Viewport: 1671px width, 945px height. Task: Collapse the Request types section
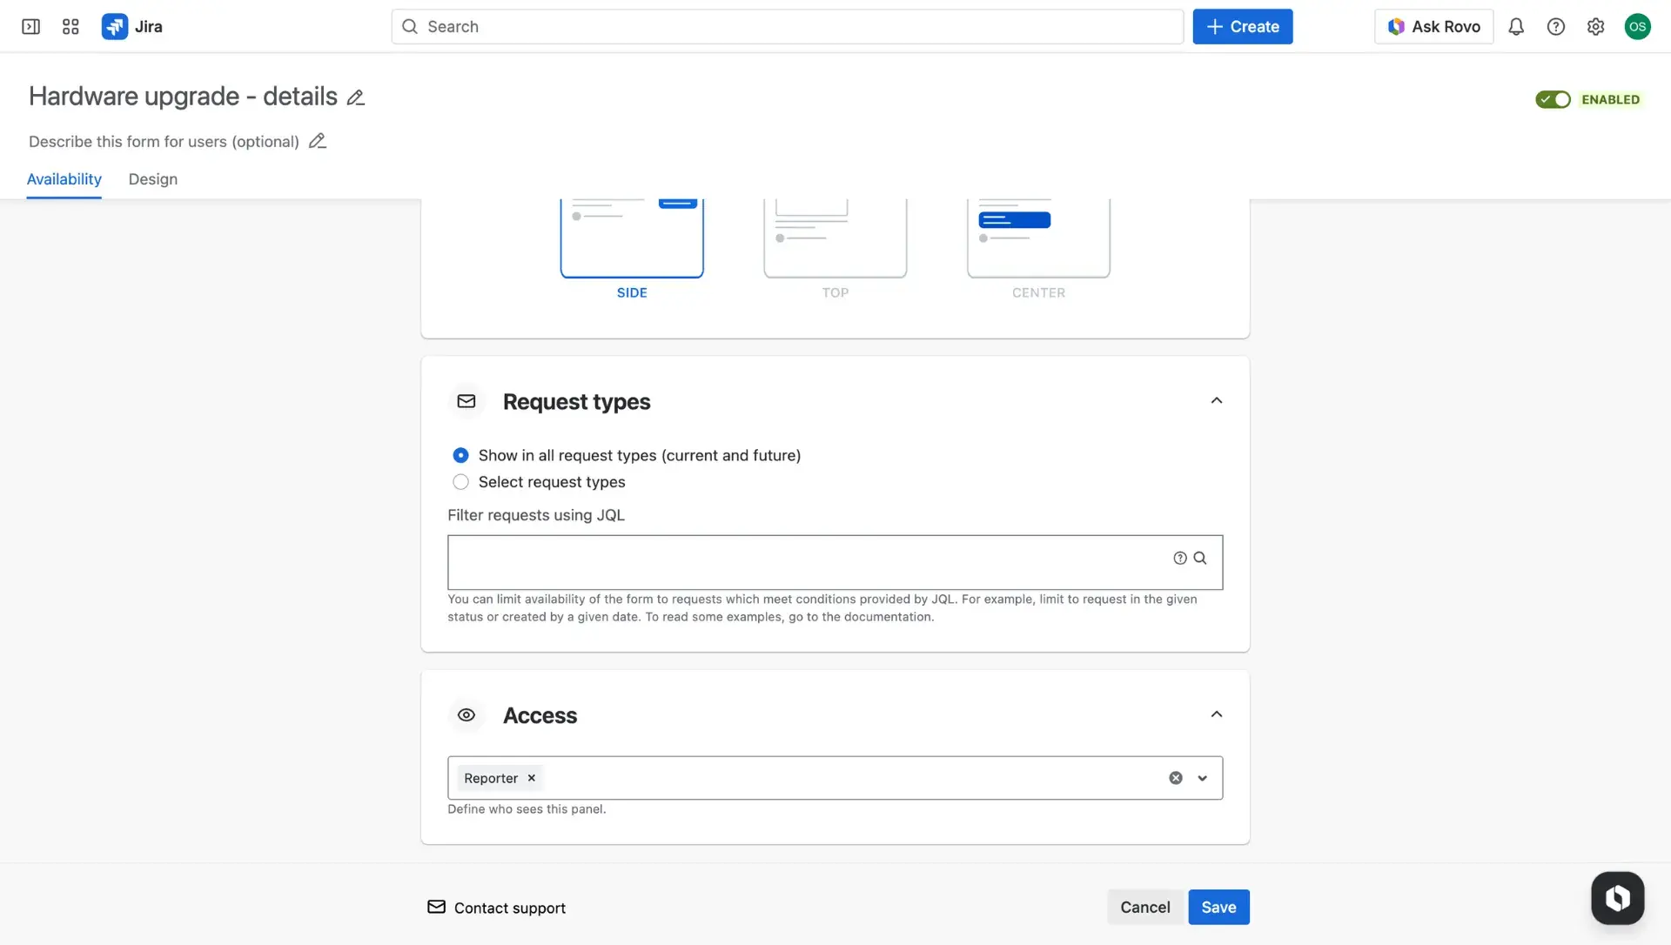(1216, 400)
